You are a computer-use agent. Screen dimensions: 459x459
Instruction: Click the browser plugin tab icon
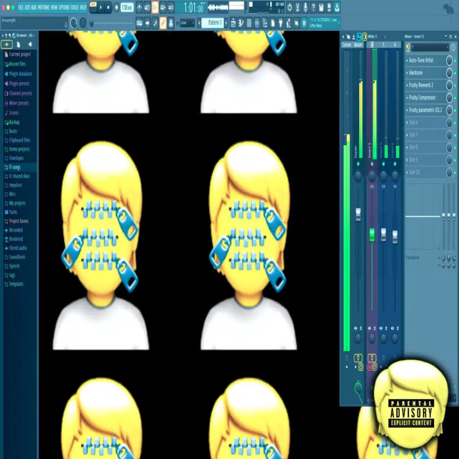click(x=30, y=44)
